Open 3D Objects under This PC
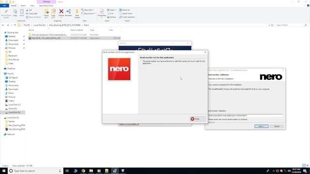Image resolution: width=310 pixels, height=174 pixels. click(x=13, y=78)
